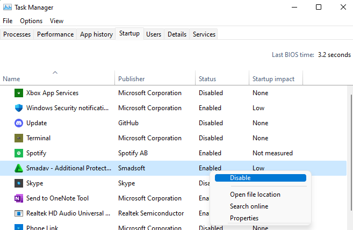
Task: Click the Realtek Semiconductor publisher cell
Action: tap(151, 213)
